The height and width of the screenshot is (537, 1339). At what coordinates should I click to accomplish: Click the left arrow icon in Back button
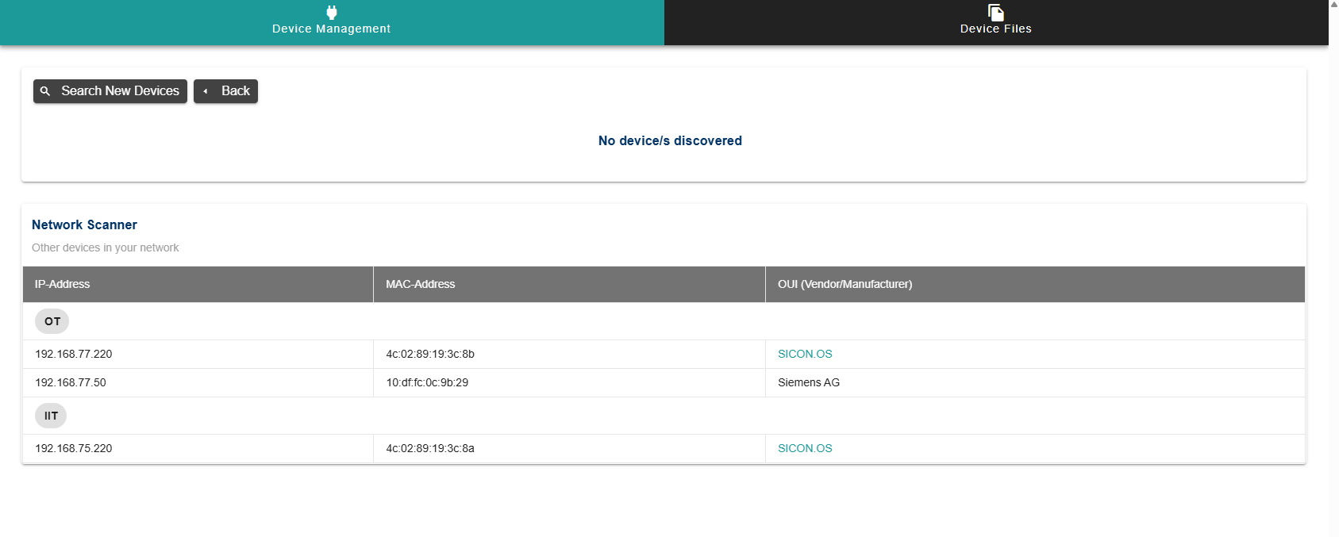(x=206, y=91)
